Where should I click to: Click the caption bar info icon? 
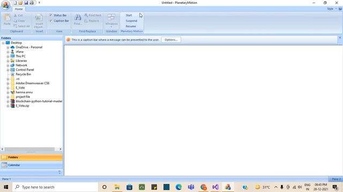click(x=68, y=40)
